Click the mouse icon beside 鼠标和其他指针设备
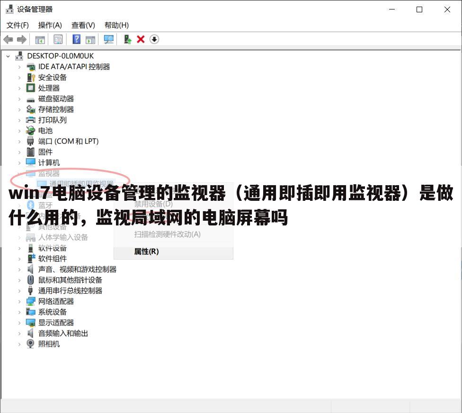 coord(31,280)
